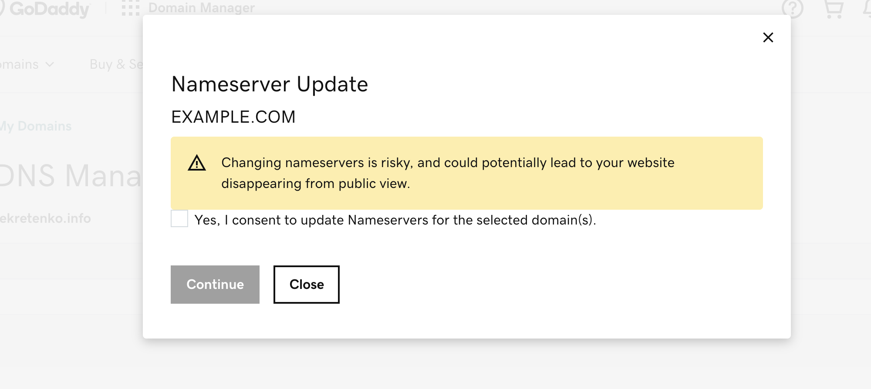The image size is (871, 389).
Task: Dismiss the dialog using the X icon
Action: pyautogui.click(x=768, y=37)
